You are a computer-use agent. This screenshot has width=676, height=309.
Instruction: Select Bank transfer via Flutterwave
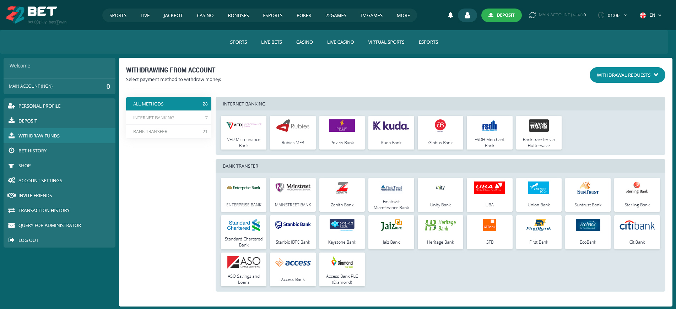click(539, 132)
